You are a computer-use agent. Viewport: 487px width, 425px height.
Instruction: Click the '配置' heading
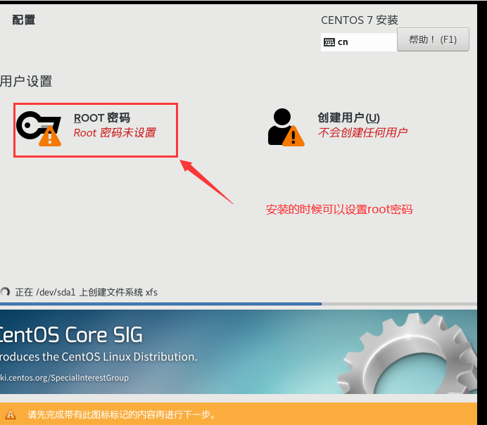click(24, 20)
